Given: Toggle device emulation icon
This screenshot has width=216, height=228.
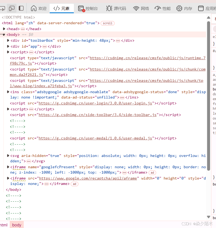Looking at the screenshot, I should point(12,8).
